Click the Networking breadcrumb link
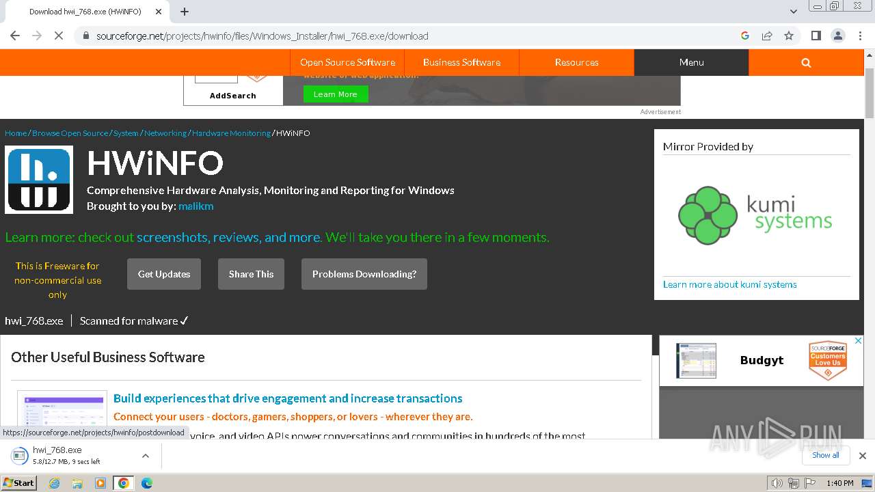This screenshot has width=875, height=492. 165,133
